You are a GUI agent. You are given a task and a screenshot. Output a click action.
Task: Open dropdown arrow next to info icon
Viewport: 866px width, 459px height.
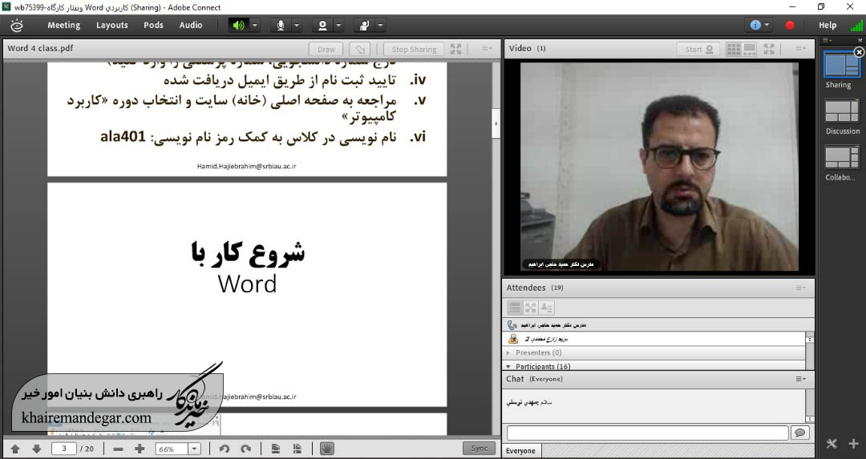[766, 26]
